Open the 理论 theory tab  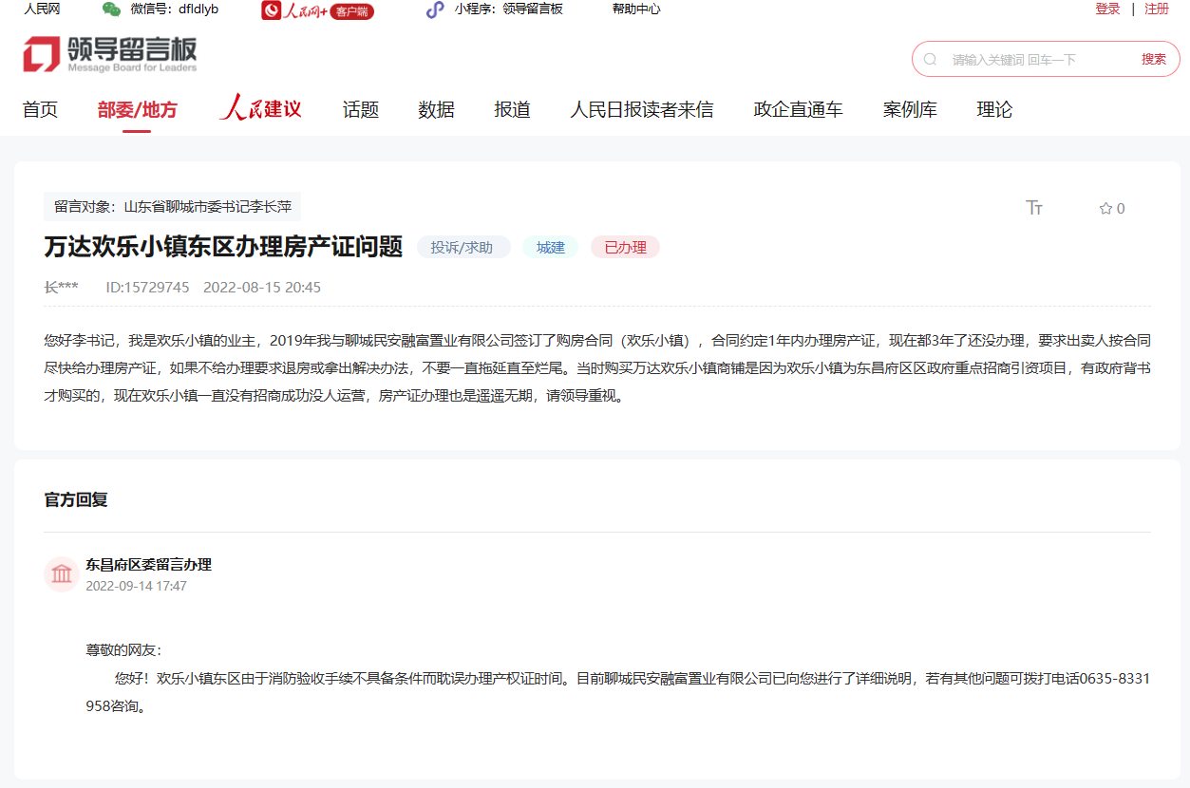pos(994,109)
